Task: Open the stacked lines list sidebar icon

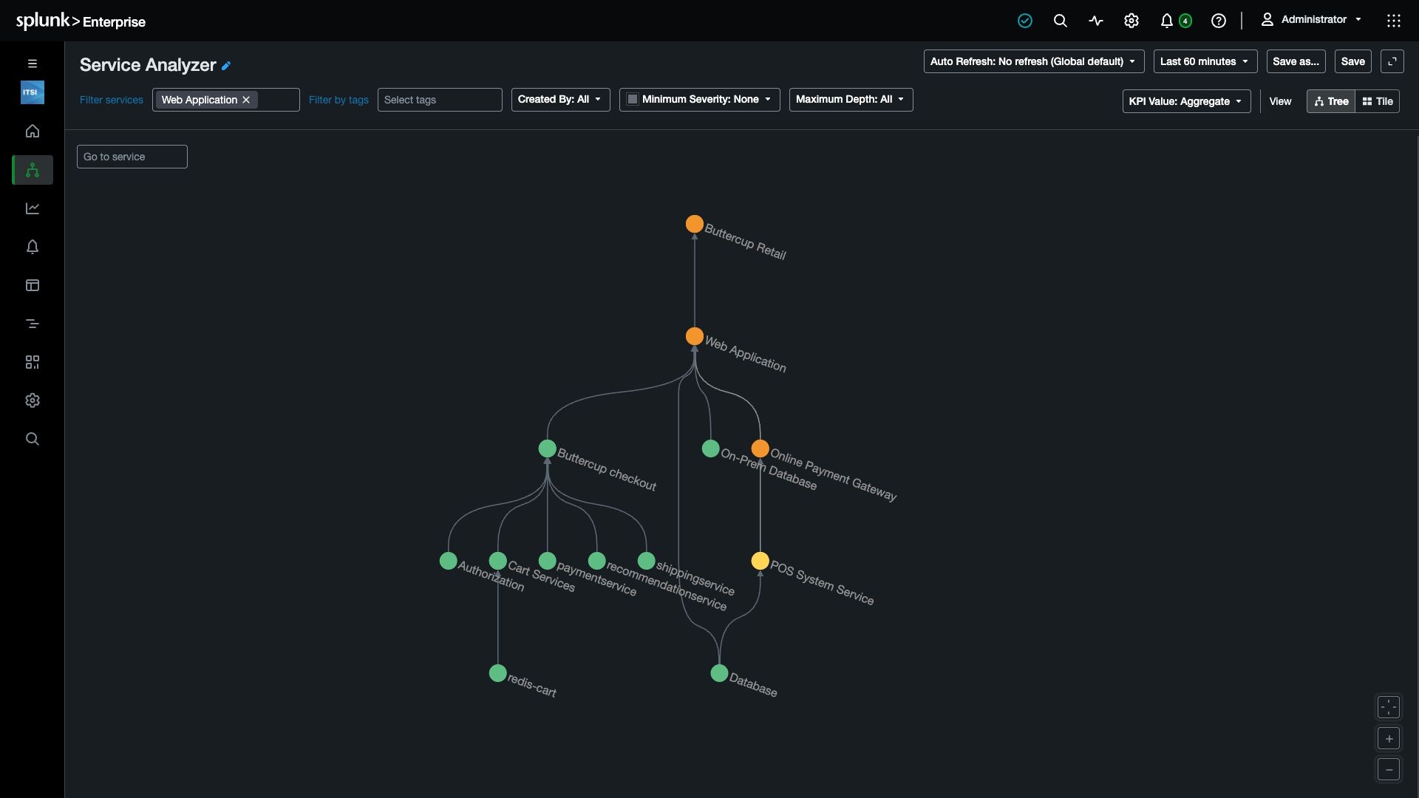Action: click(x=32, y=324)
